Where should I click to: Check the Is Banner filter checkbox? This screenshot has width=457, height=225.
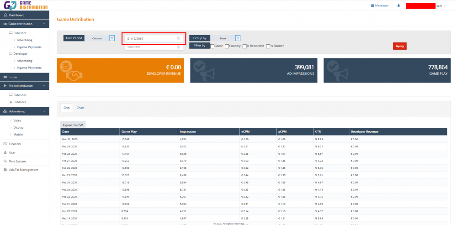268,46
